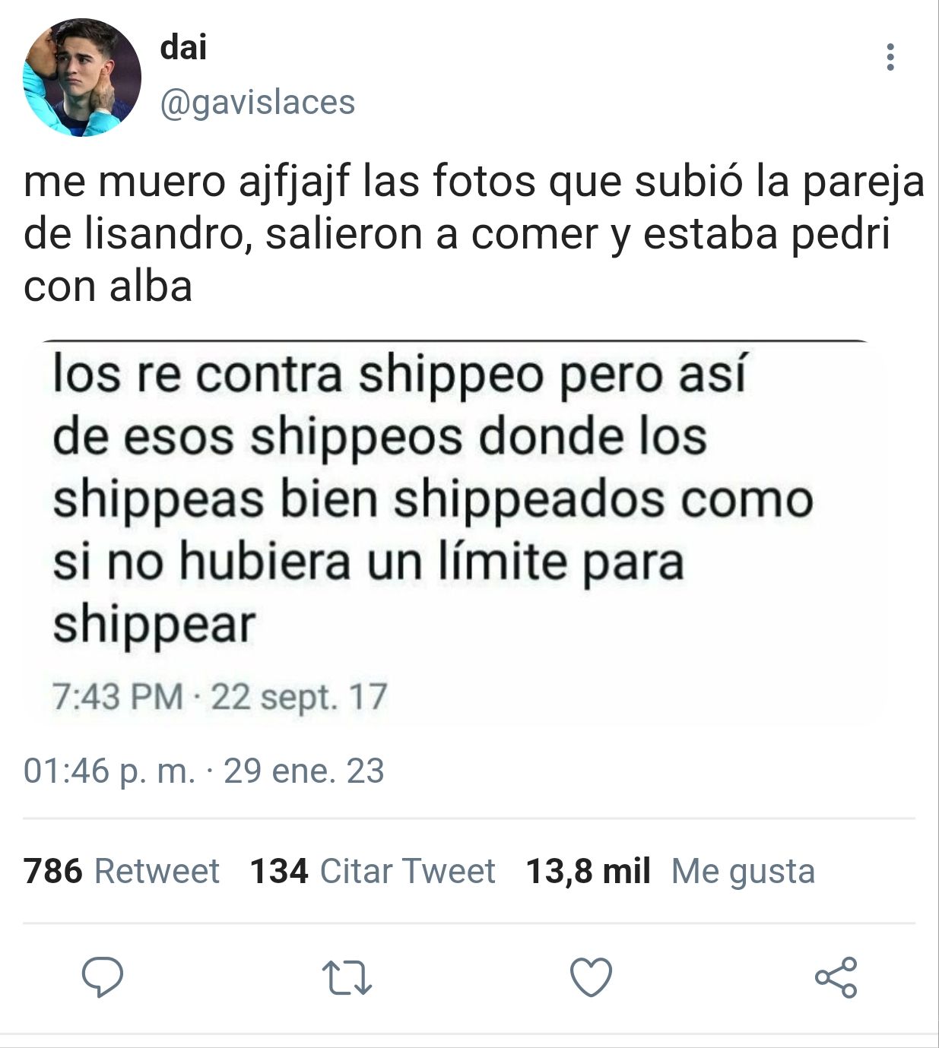
Task: Open the @gavislaces handle profile
Action: [x=257, y=102]
